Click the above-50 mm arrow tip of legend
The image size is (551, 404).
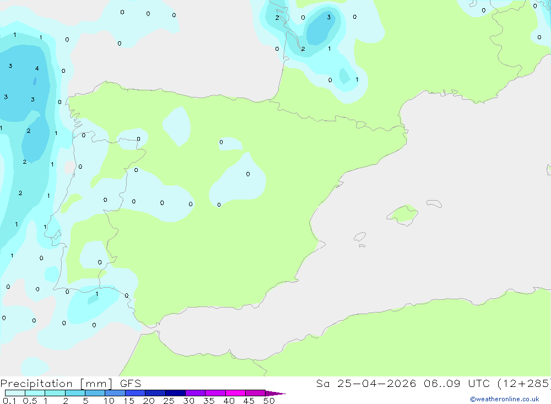click(276, 394)
